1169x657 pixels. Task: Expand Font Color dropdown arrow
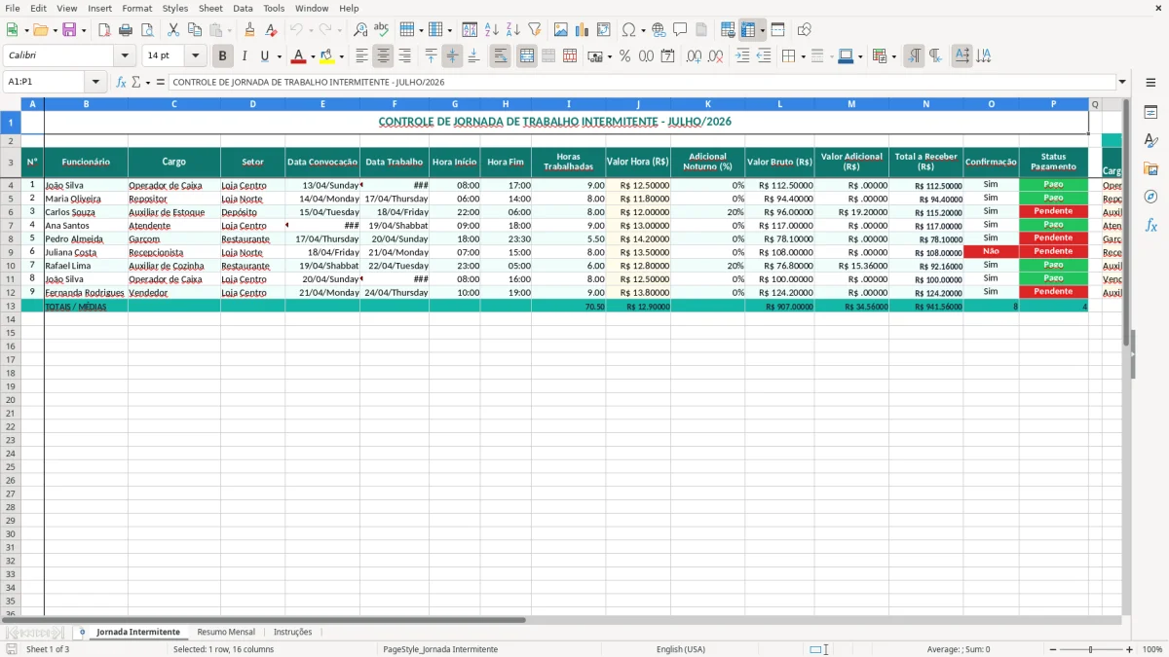click(313, 56)
